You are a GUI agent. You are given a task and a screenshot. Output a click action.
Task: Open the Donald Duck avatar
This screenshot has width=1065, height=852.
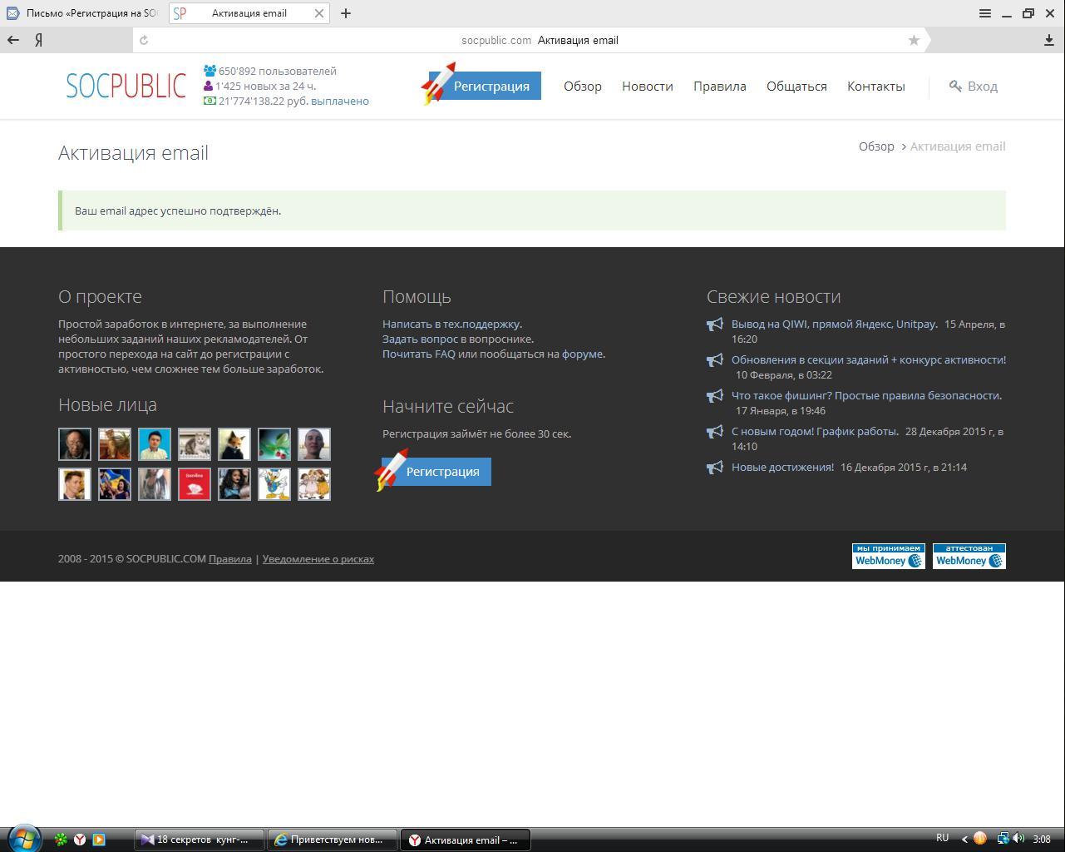coord(274,484)
